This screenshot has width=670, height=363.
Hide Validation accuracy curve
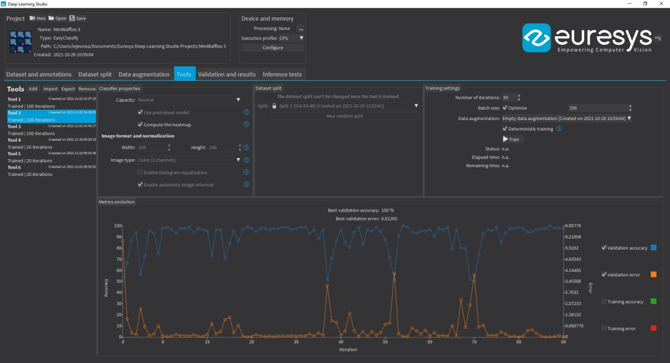[x=604, y=247]
